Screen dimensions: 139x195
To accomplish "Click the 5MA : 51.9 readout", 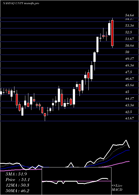I will [x=16, y=174].
